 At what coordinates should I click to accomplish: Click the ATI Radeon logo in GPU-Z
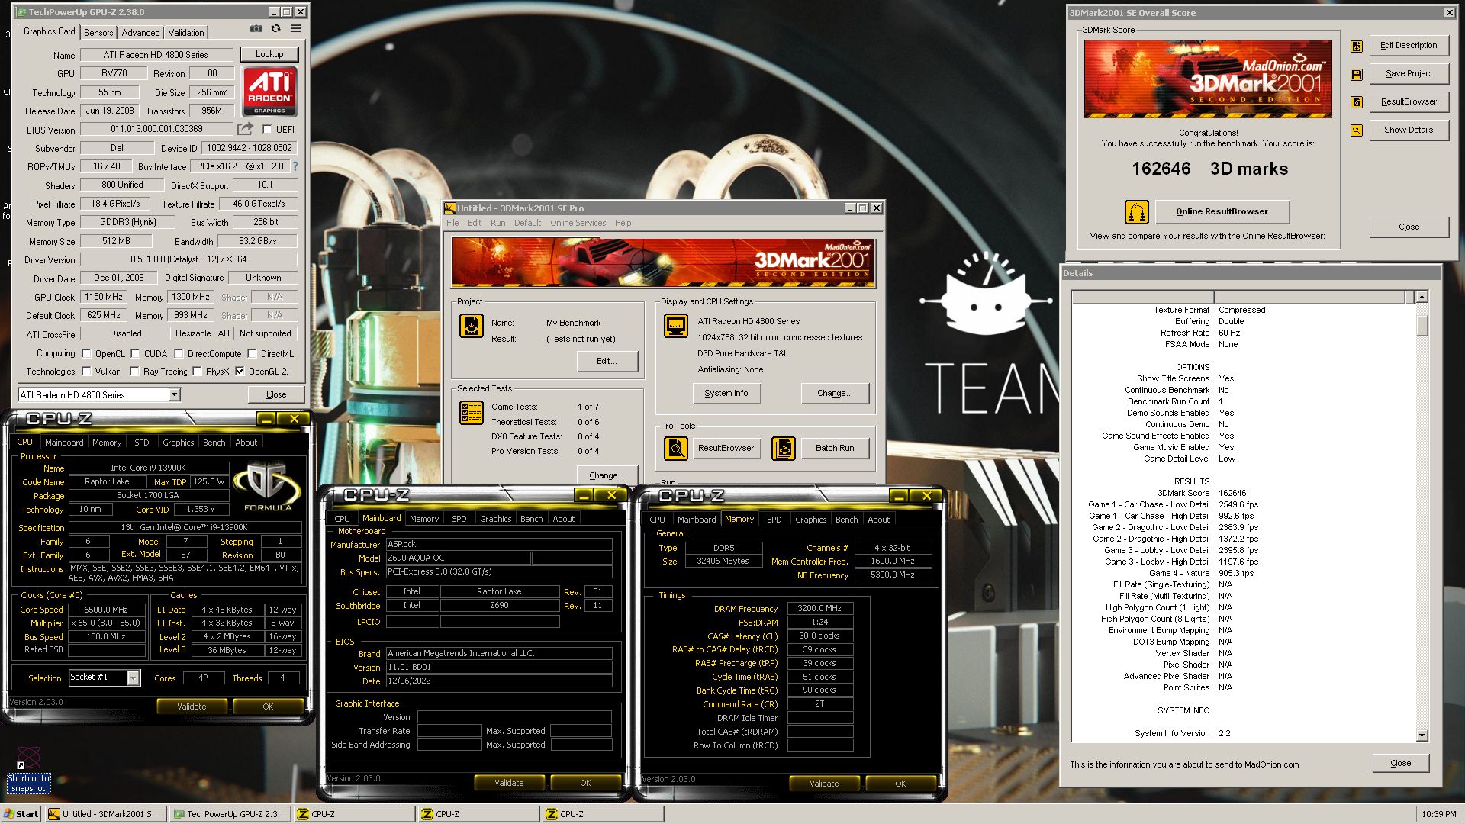coord(269,92)
